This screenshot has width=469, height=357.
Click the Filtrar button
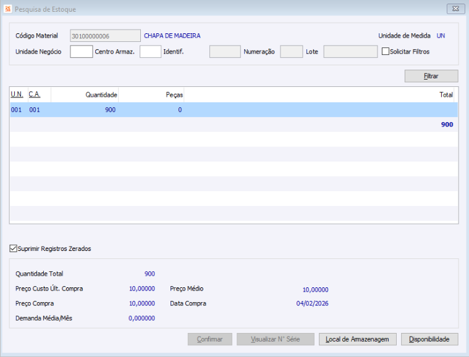pyautogui.click(x=431, y=76)
